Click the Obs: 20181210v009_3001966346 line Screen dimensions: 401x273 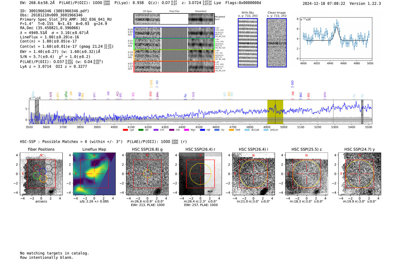pyautogui.click(x=51, y=15)
